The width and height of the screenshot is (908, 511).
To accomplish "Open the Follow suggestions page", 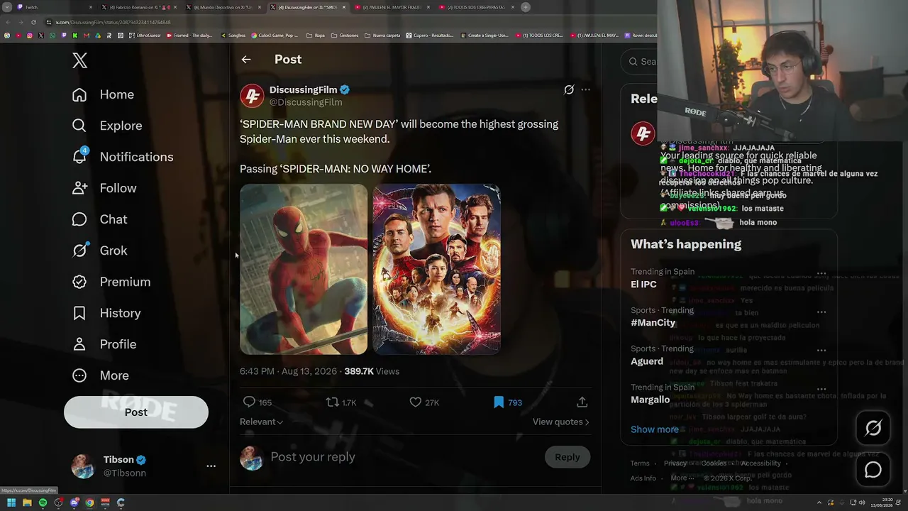I will point(104,188).
